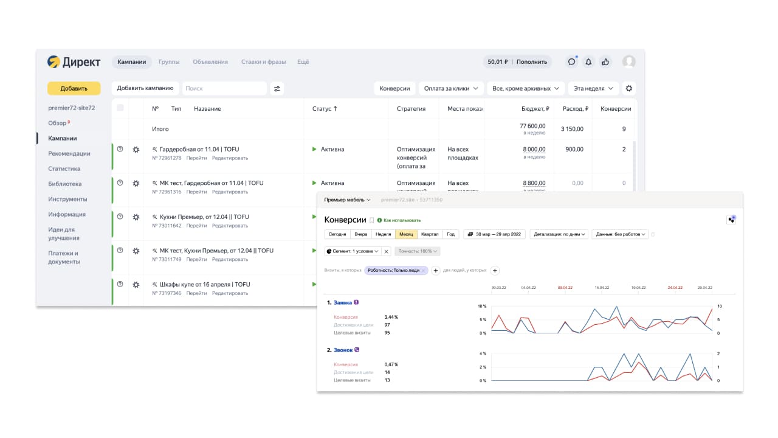
Task: Open the Эта неделя date range dropdown
Action: pyautogui.click(x=593, y=88)
